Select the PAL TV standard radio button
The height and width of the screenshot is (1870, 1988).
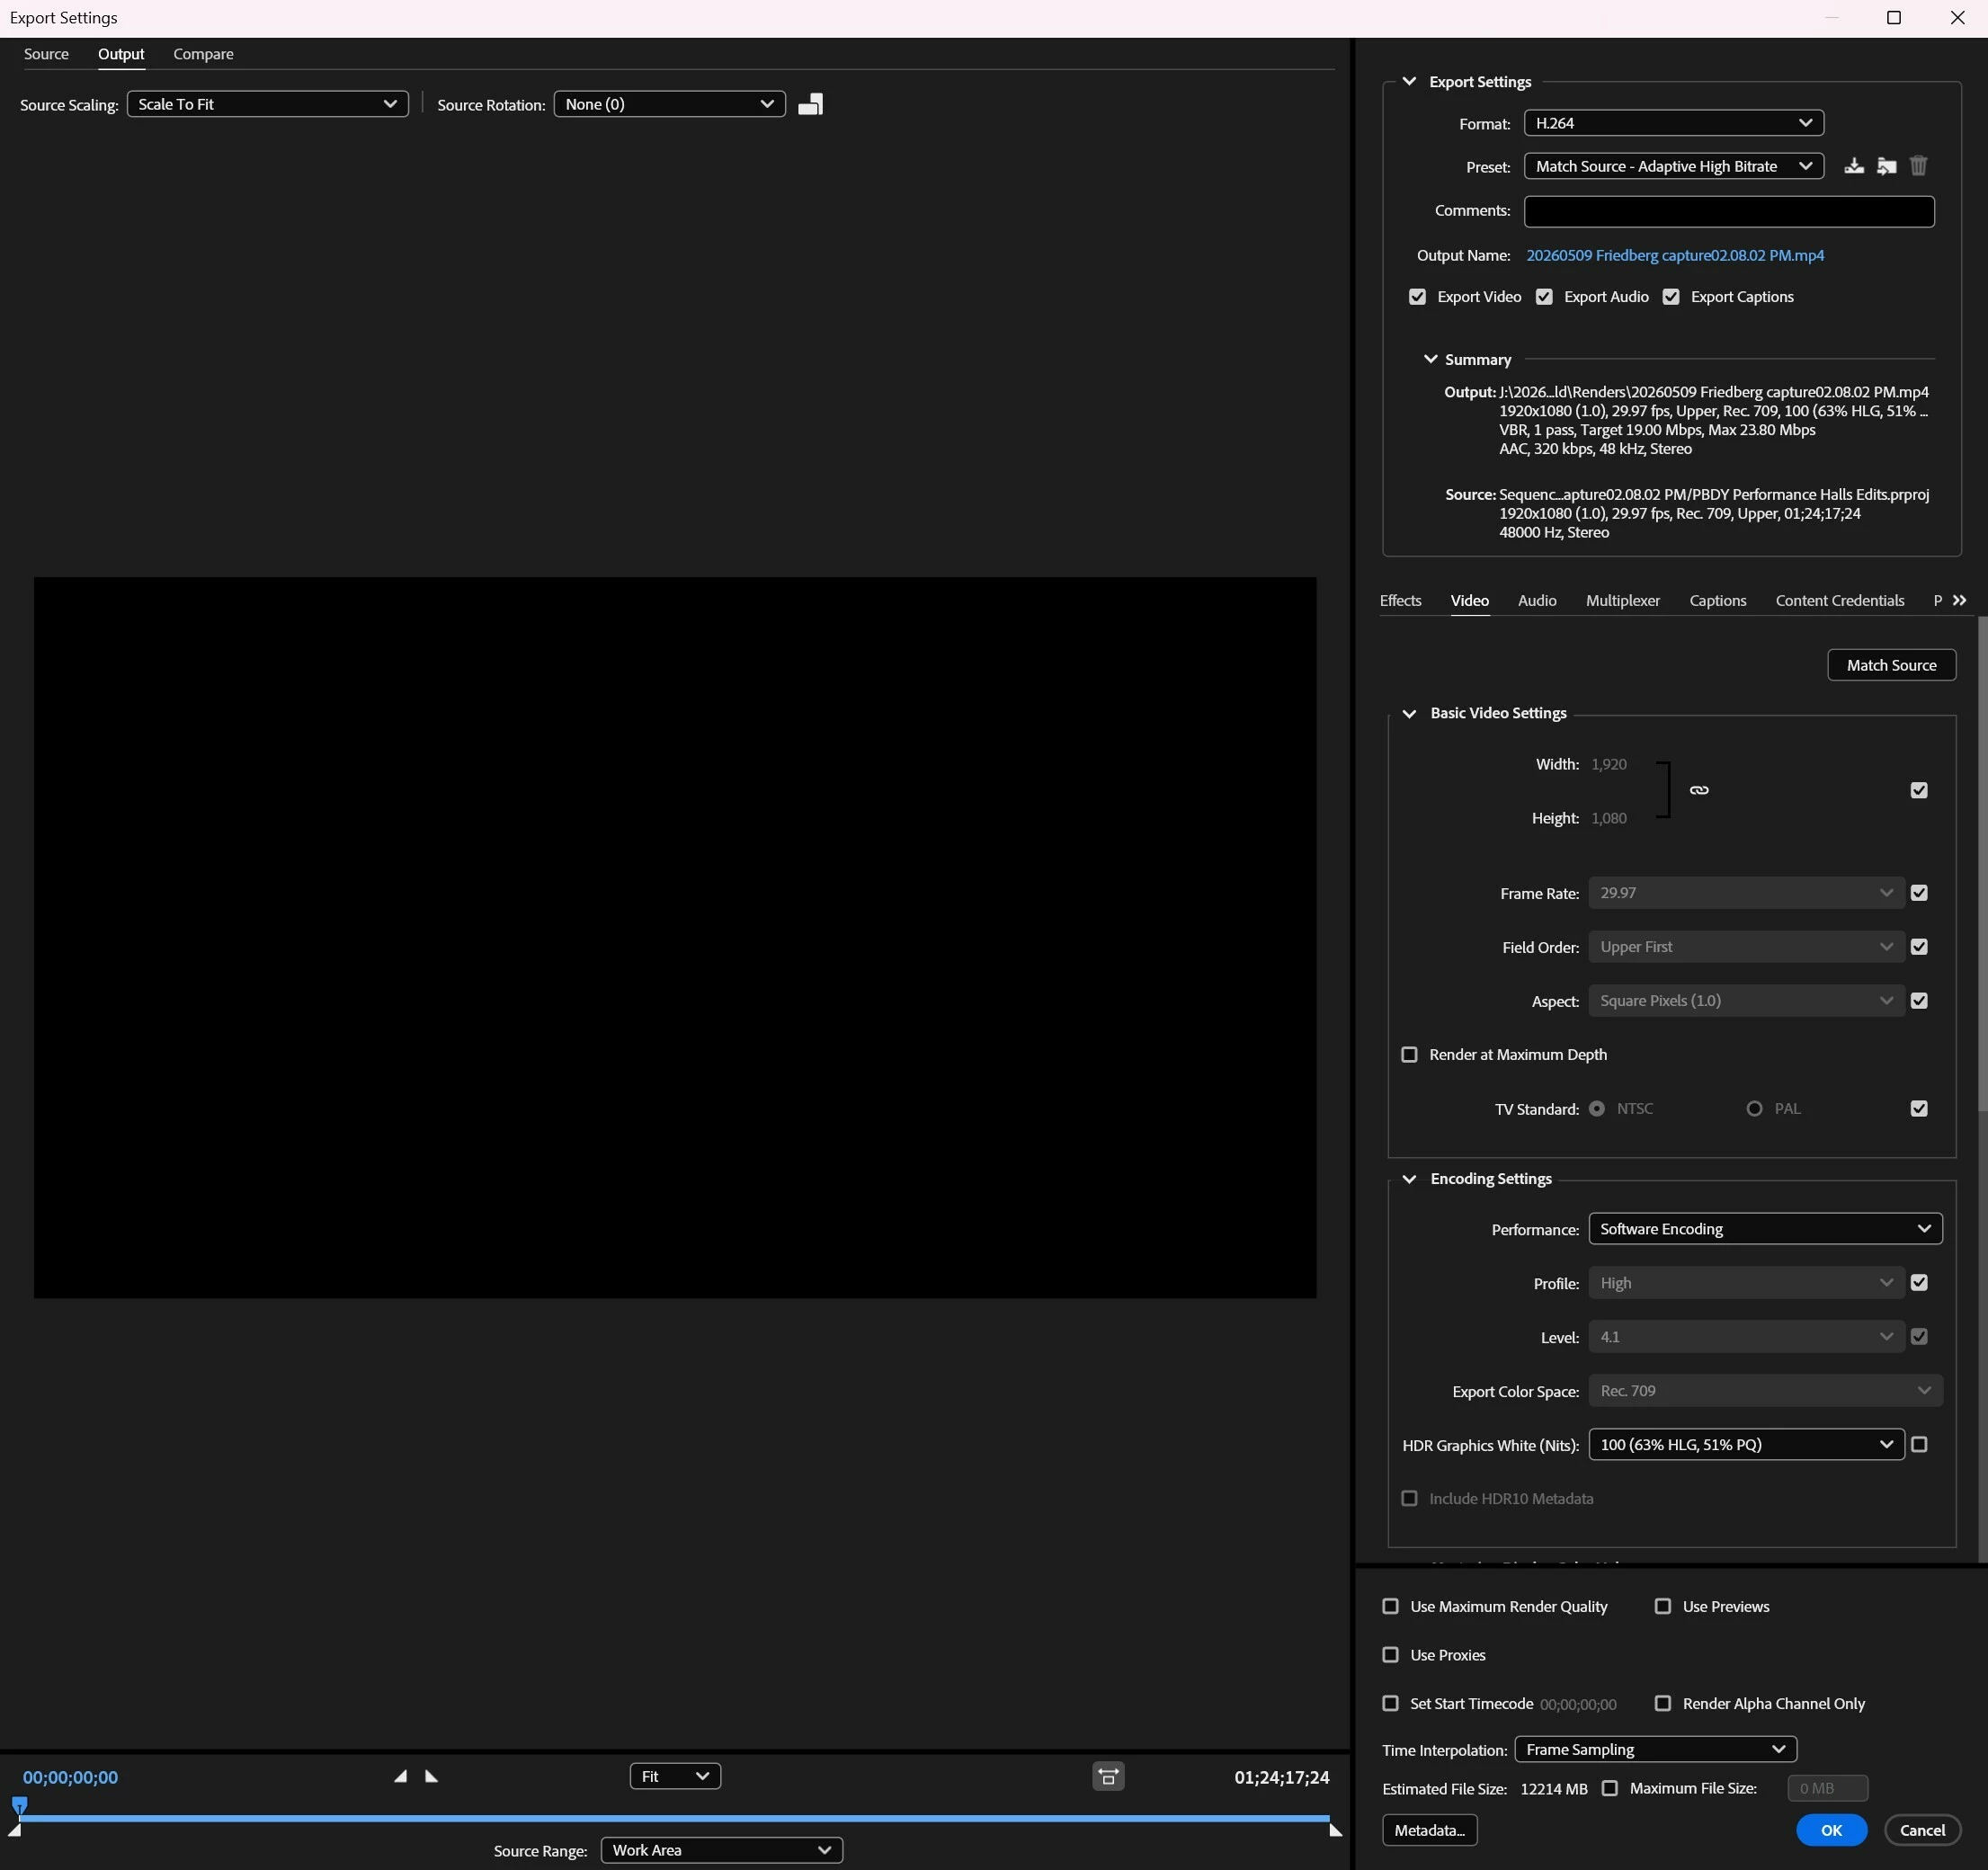click(x=1754, y=1108)
